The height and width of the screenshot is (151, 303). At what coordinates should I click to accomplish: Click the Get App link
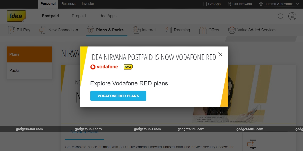coord(212,4)
